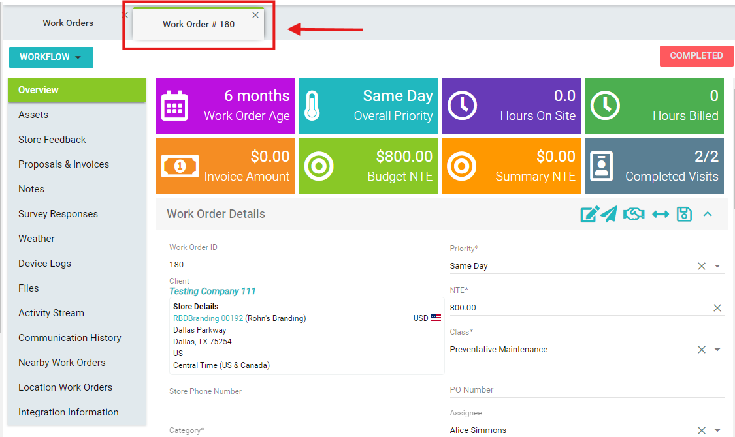Click the edit pencil icon in Work Order Details
This screenshot has height=437, width=735.
pos(589,214)
